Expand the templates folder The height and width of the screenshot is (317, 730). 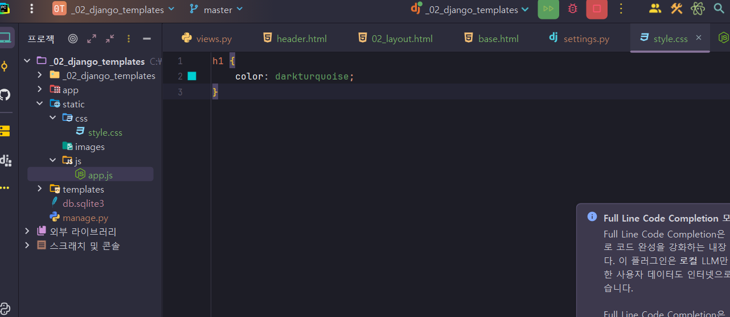[39, 189]
